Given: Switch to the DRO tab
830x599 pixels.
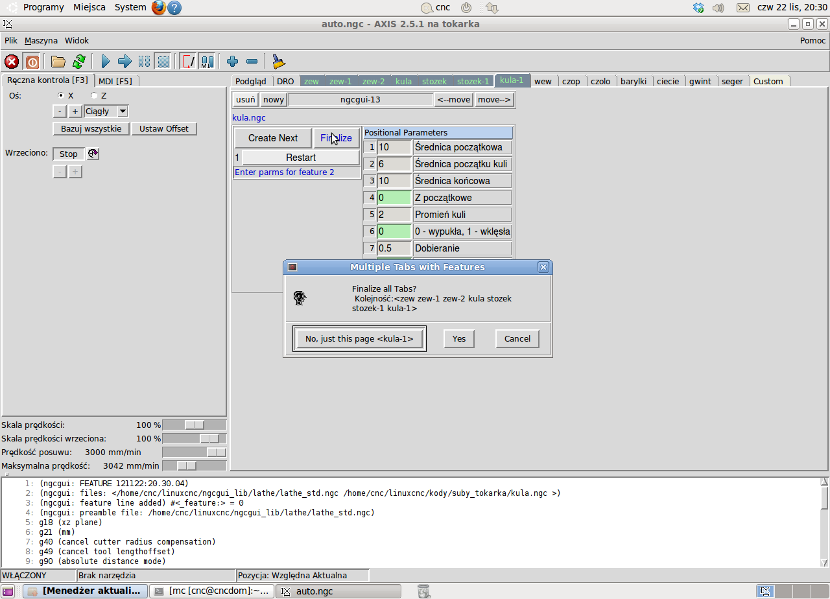Looking at the screenshot, I should click(x=285, y=81).
